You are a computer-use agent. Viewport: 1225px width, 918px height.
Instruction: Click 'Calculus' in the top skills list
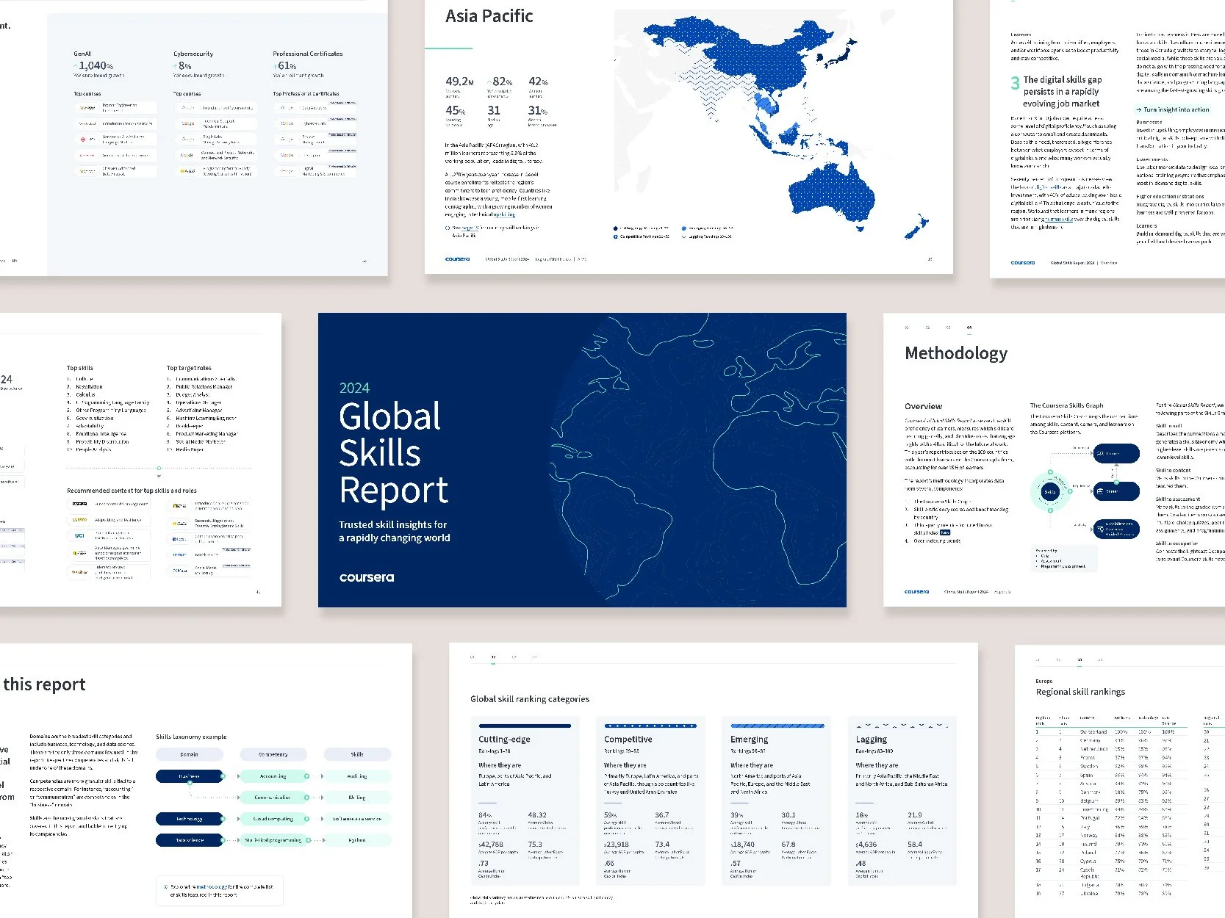tap(85, 394)
